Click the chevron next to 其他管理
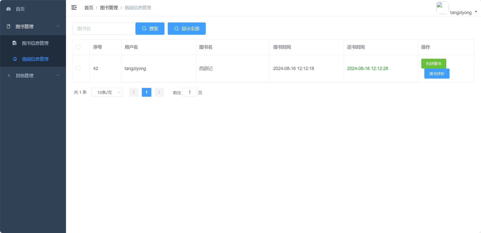The image size is (481, 233). point(58,75)
